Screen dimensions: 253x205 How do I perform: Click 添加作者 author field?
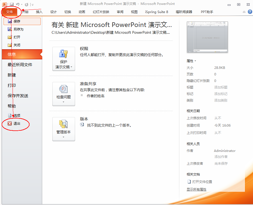point(221,157)
